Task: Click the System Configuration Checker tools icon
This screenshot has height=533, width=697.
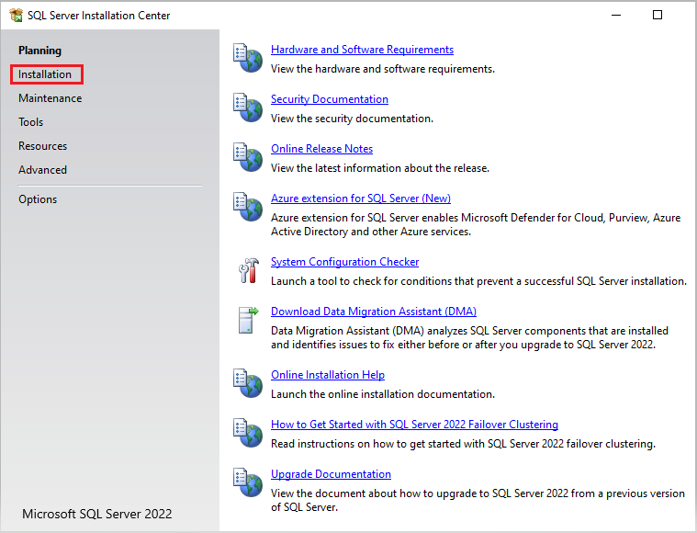Action: 248,270
